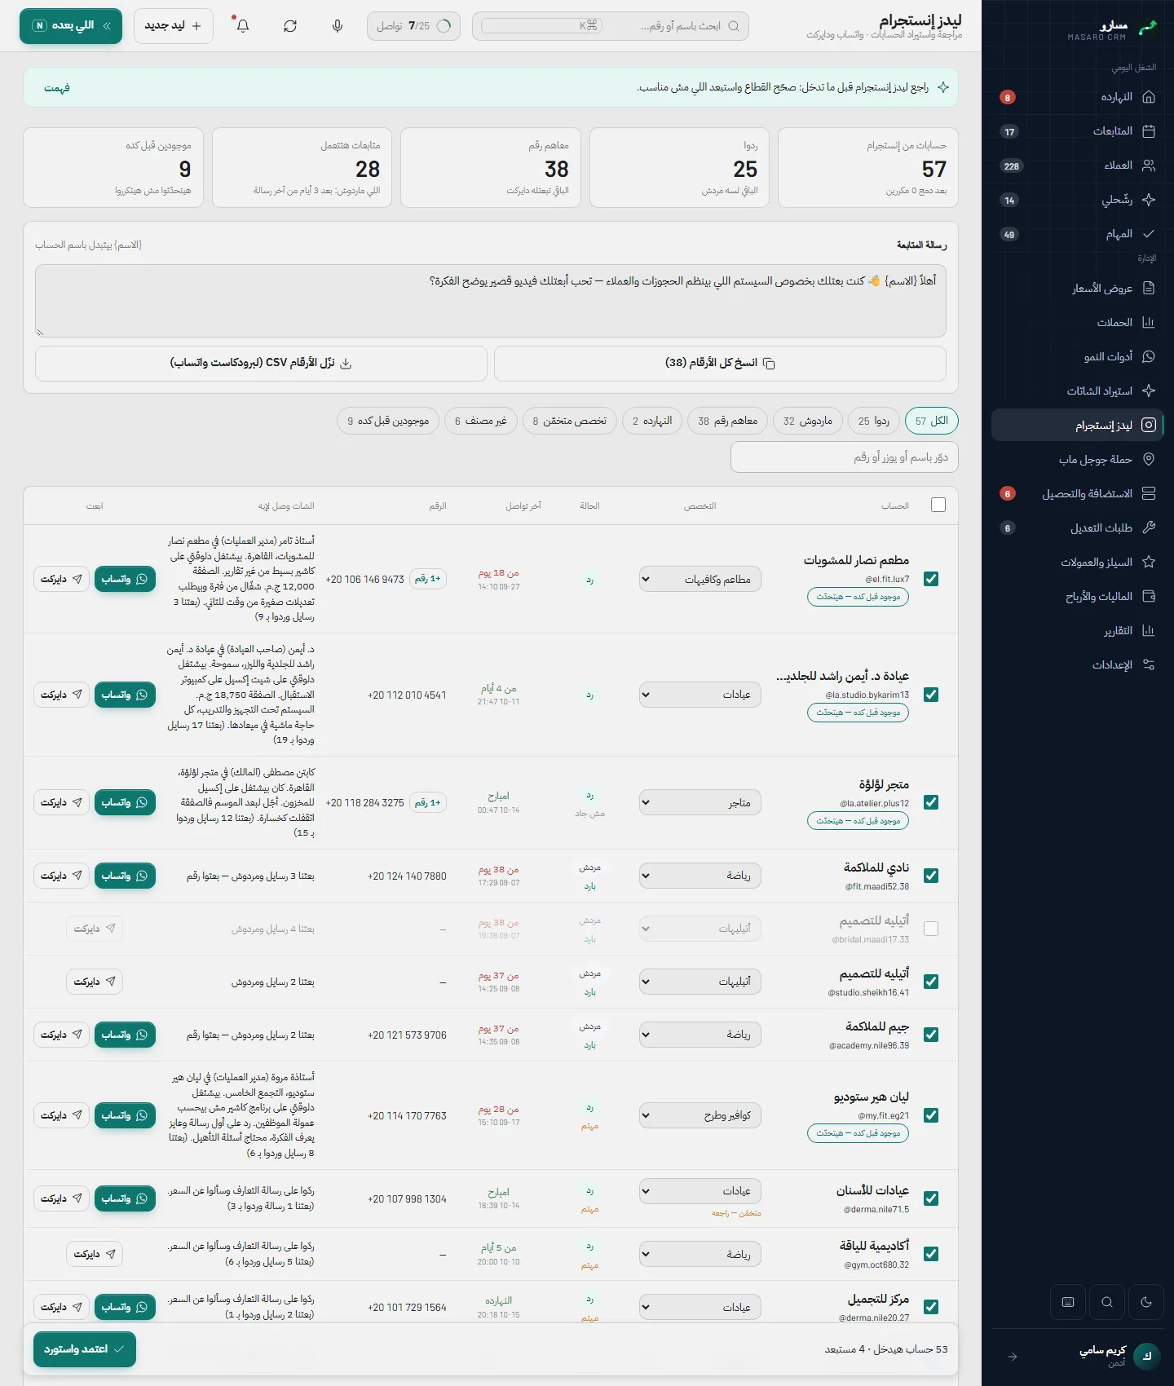1174x1386 pixels.
Task: Switch to the غير مصنف 6 filter tab
Action: click(x=481, y=421)
